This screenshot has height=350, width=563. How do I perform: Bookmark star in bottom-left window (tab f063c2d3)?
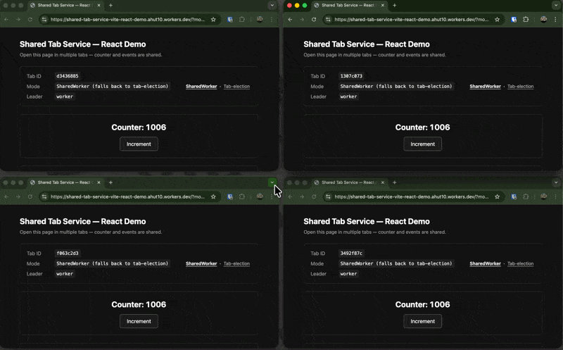(213, 196)
